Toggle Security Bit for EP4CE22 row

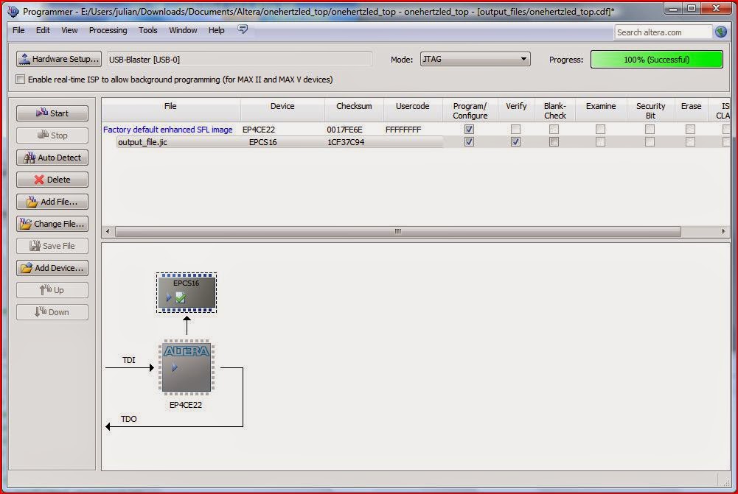coord(650,130)
